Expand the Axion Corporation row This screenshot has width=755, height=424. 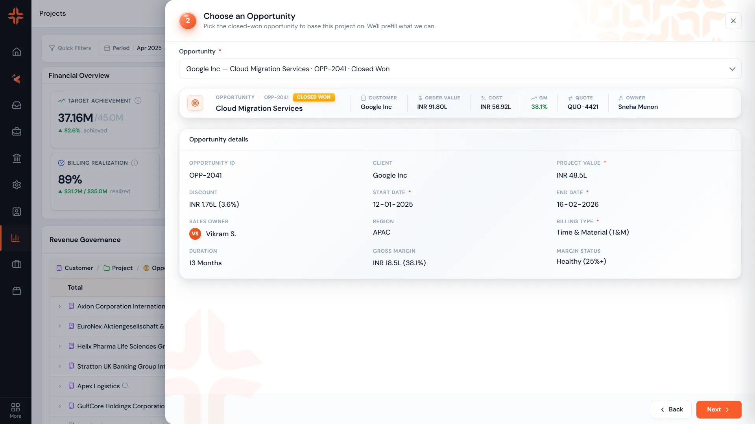[x=60, y=306]
